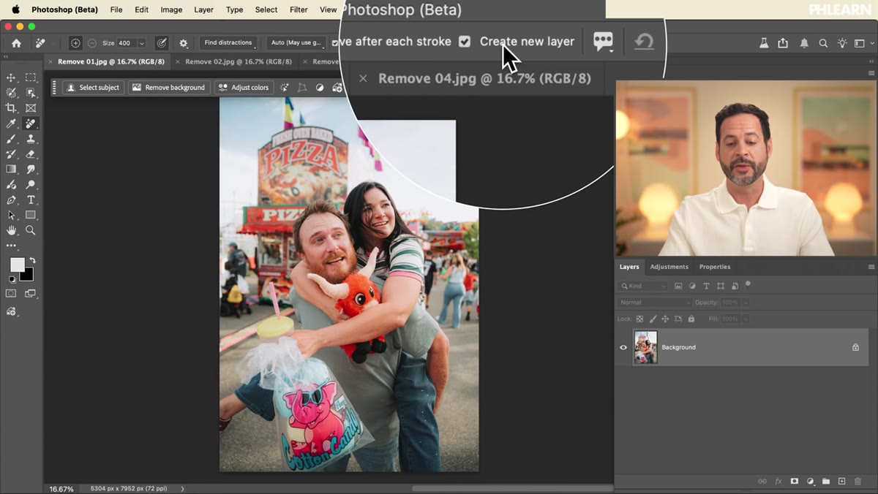Toggle lock transparent pixels
Screen dimensions: 878x494
(x=639, y=319)
